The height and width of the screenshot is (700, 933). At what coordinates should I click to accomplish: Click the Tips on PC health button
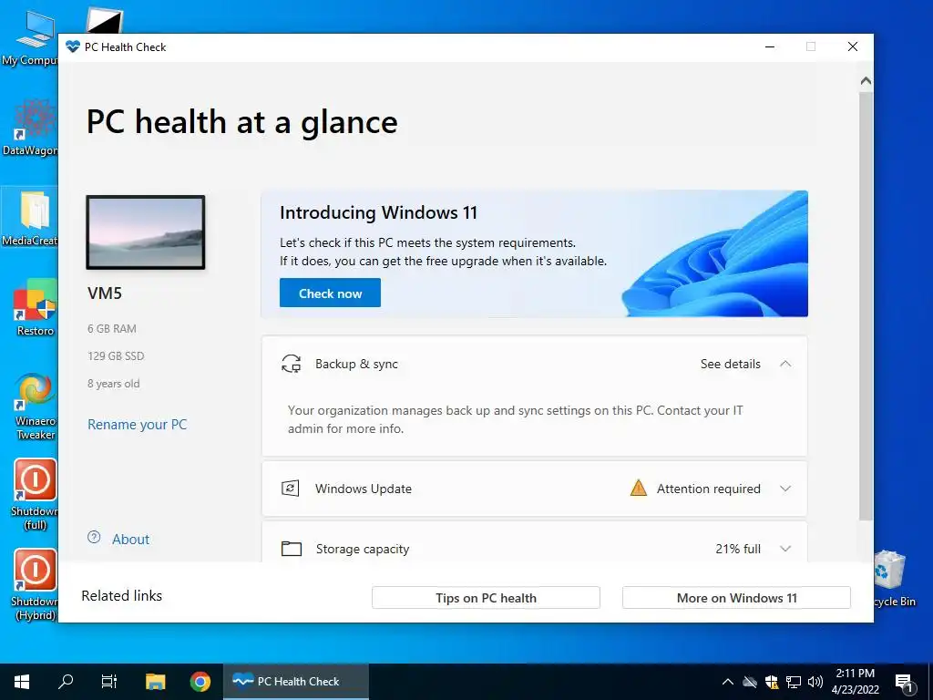tap(486, 598)
